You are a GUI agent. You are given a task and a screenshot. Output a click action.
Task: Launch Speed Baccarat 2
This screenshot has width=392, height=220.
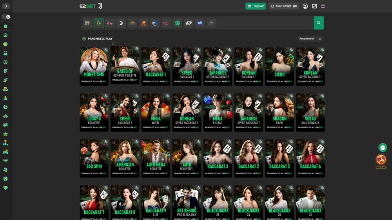click(125, 113)
